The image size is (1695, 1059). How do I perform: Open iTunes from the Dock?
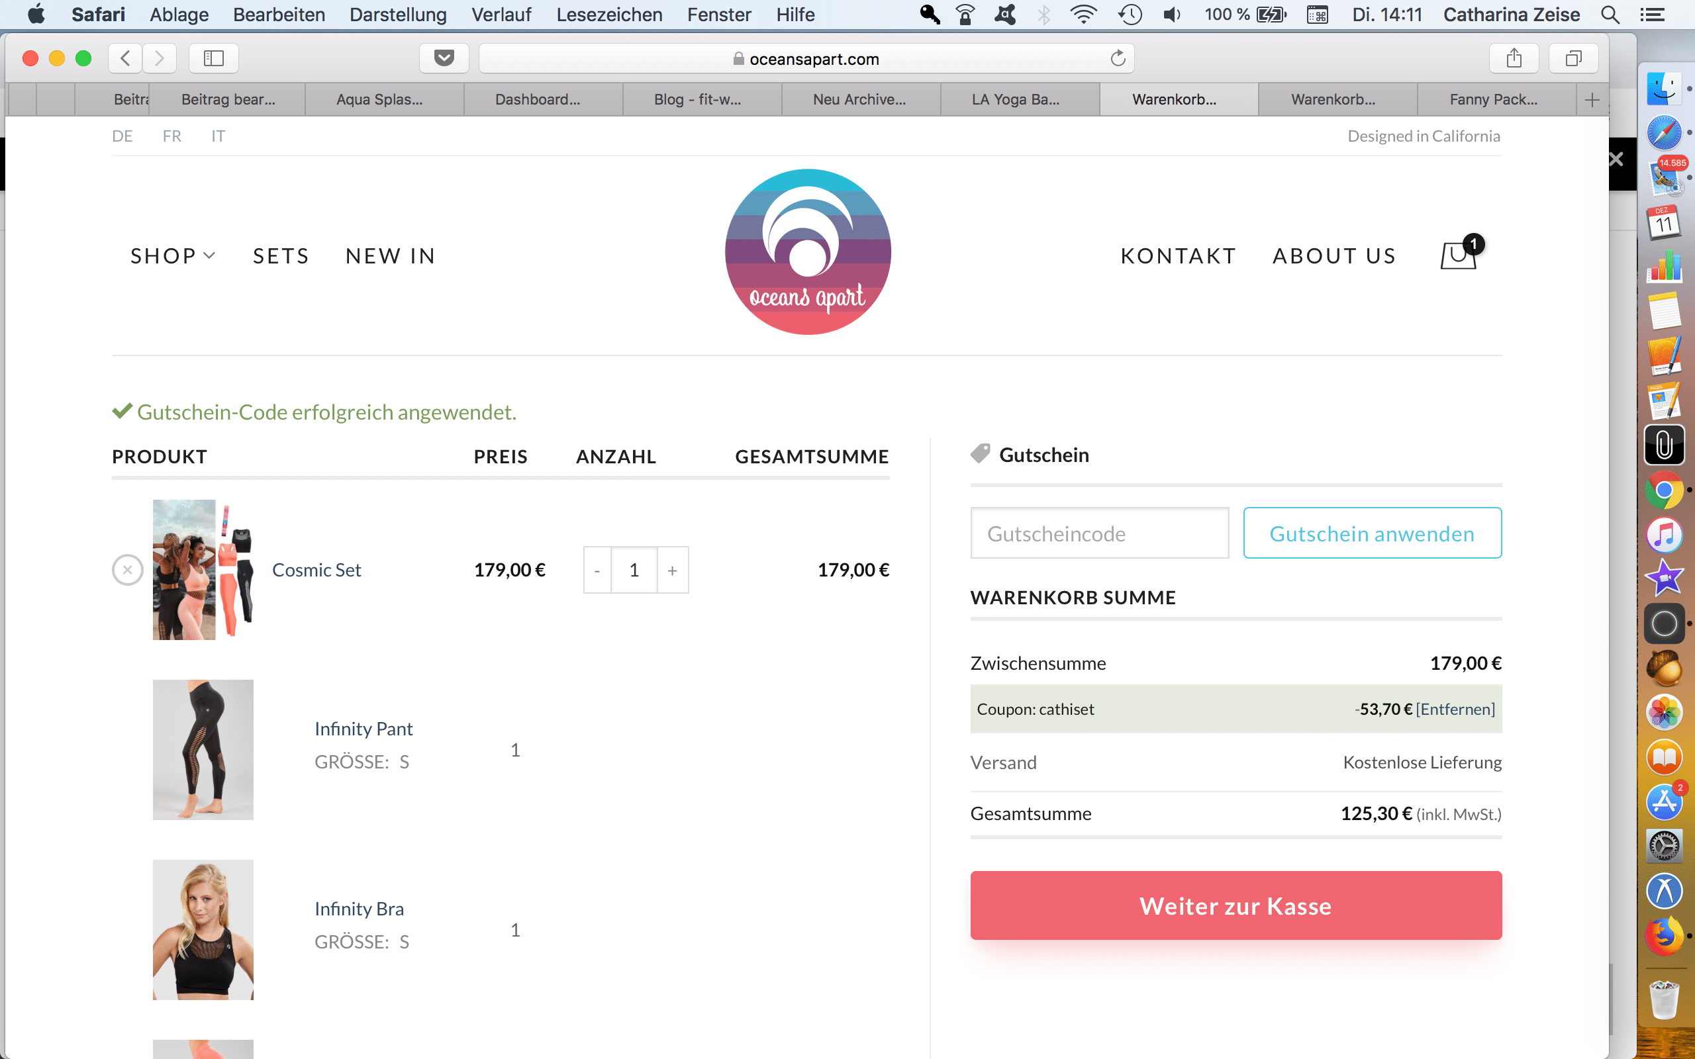1664,535
